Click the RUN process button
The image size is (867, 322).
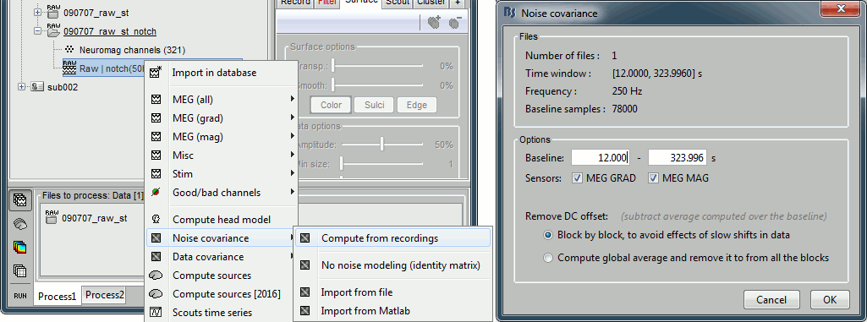[x=20, y=296]
